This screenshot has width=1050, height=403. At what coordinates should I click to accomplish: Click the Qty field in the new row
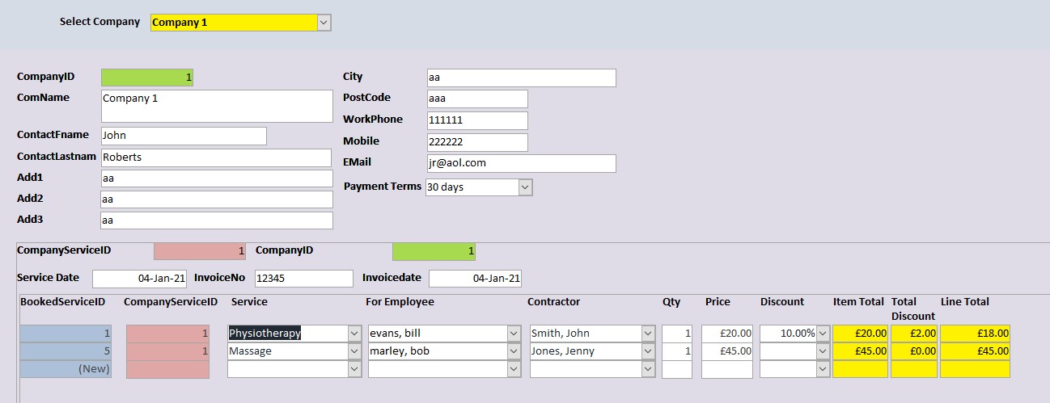click(x=677, y=369)
